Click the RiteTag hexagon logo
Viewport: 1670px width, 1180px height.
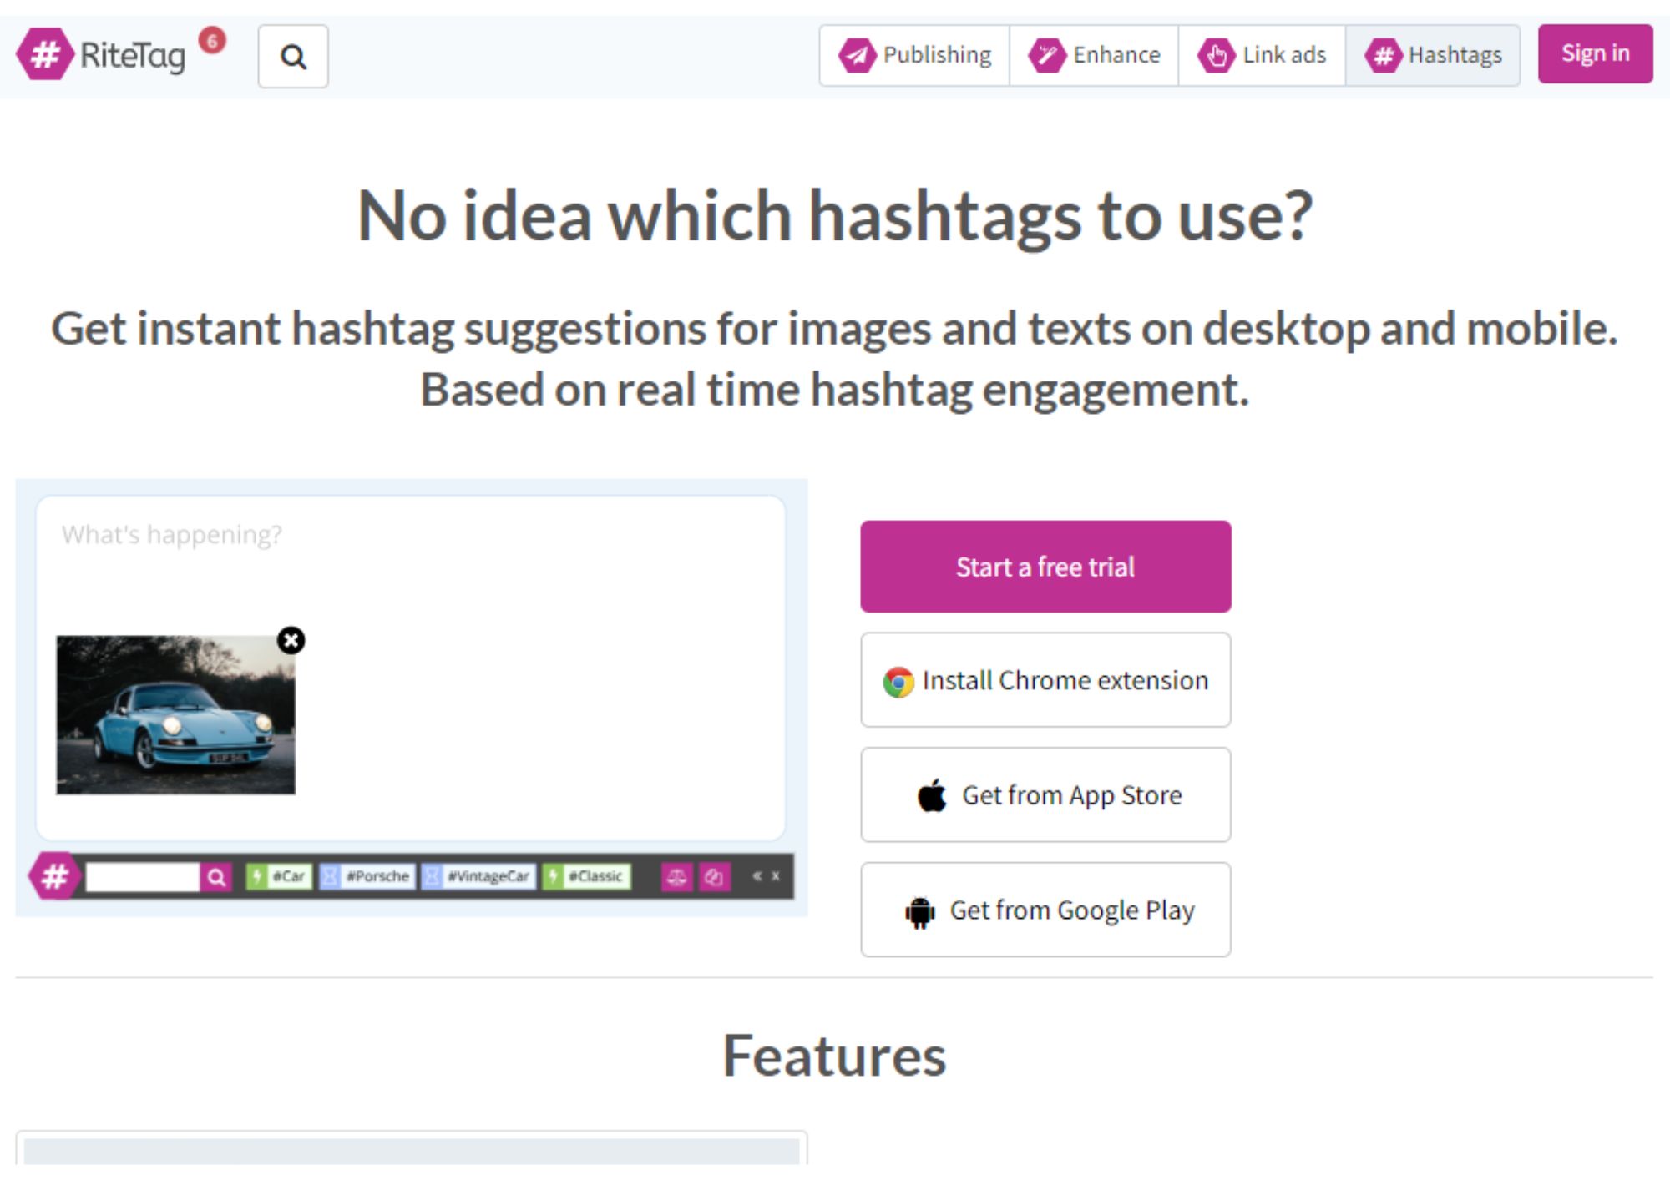[45, 55]
